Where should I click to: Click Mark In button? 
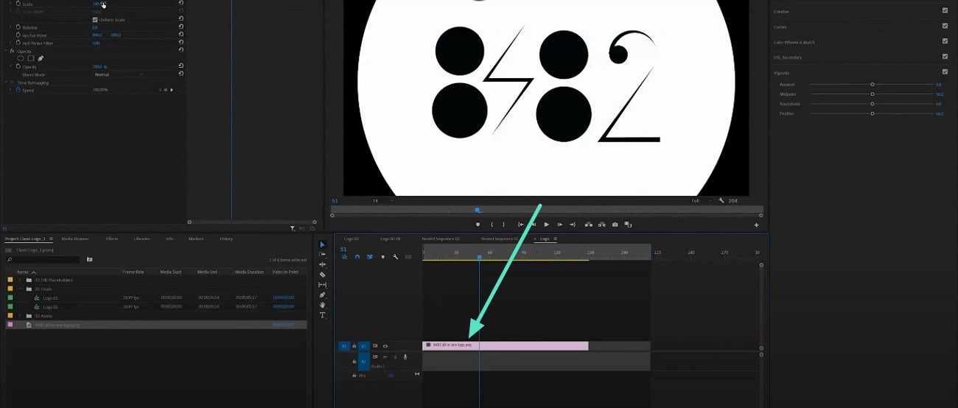click(x=492, y=225)
